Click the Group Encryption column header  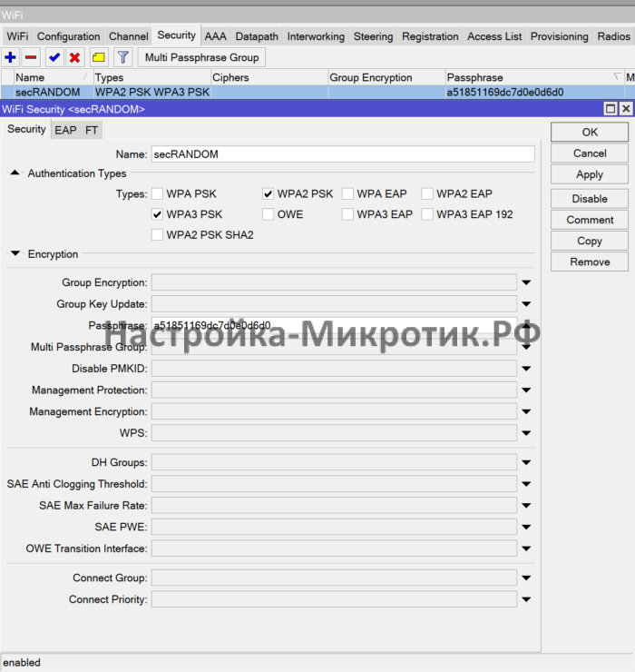pyautogui.click(x=386, y=77)
